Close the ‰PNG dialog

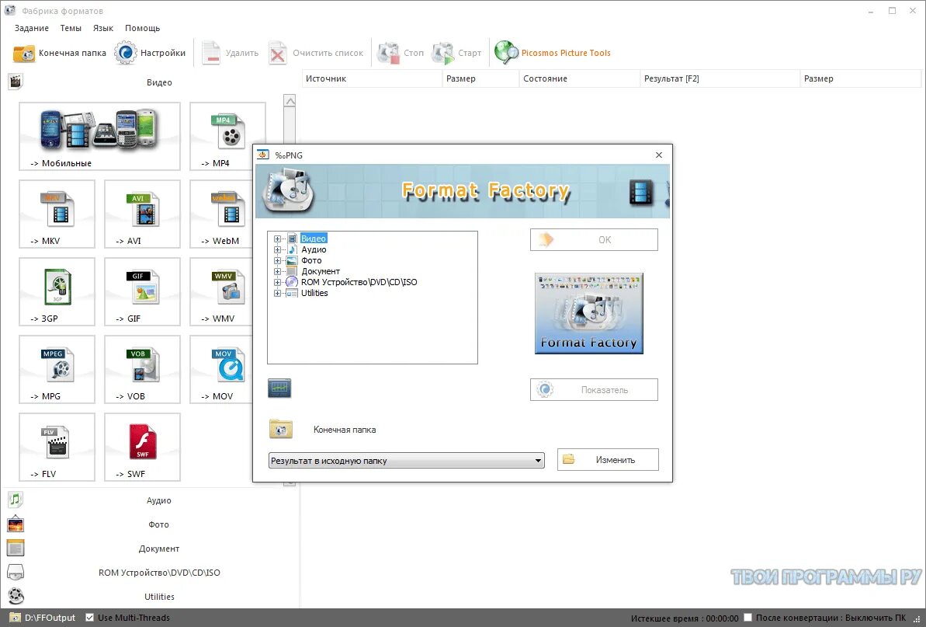point(658,155)
